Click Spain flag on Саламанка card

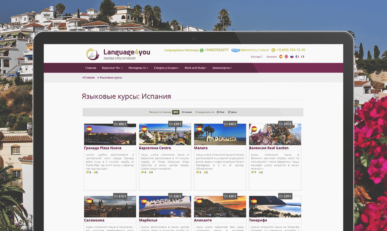[x=89, y=201]
